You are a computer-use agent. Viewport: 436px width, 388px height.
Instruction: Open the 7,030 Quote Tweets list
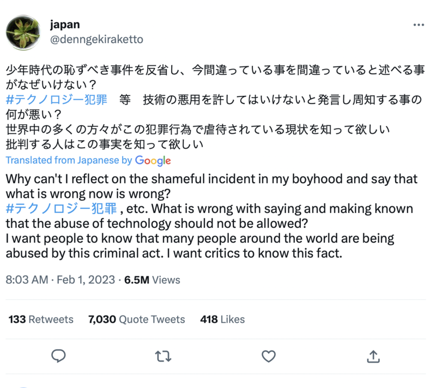click(136, 319)
